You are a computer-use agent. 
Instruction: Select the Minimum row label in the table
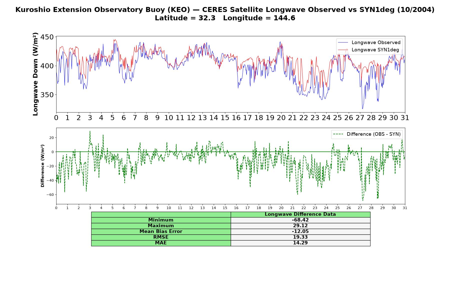pyautogui.click(x=161, y=220)
